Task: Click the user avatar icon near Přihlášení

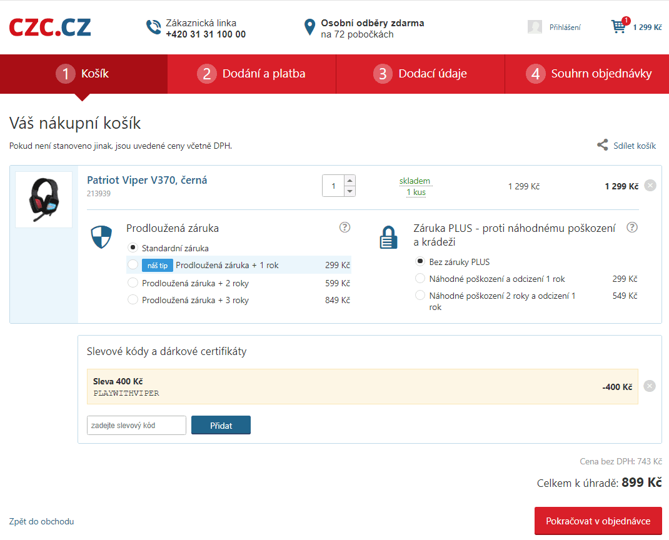Action: click(535, 27)
